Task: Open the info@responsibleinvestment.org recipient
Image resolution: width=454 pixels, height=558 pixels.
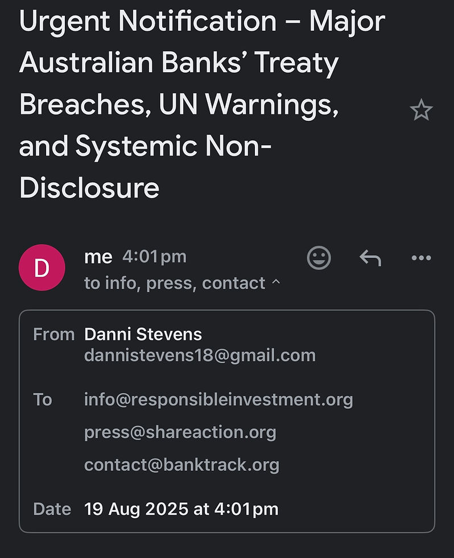Action: 218,400
